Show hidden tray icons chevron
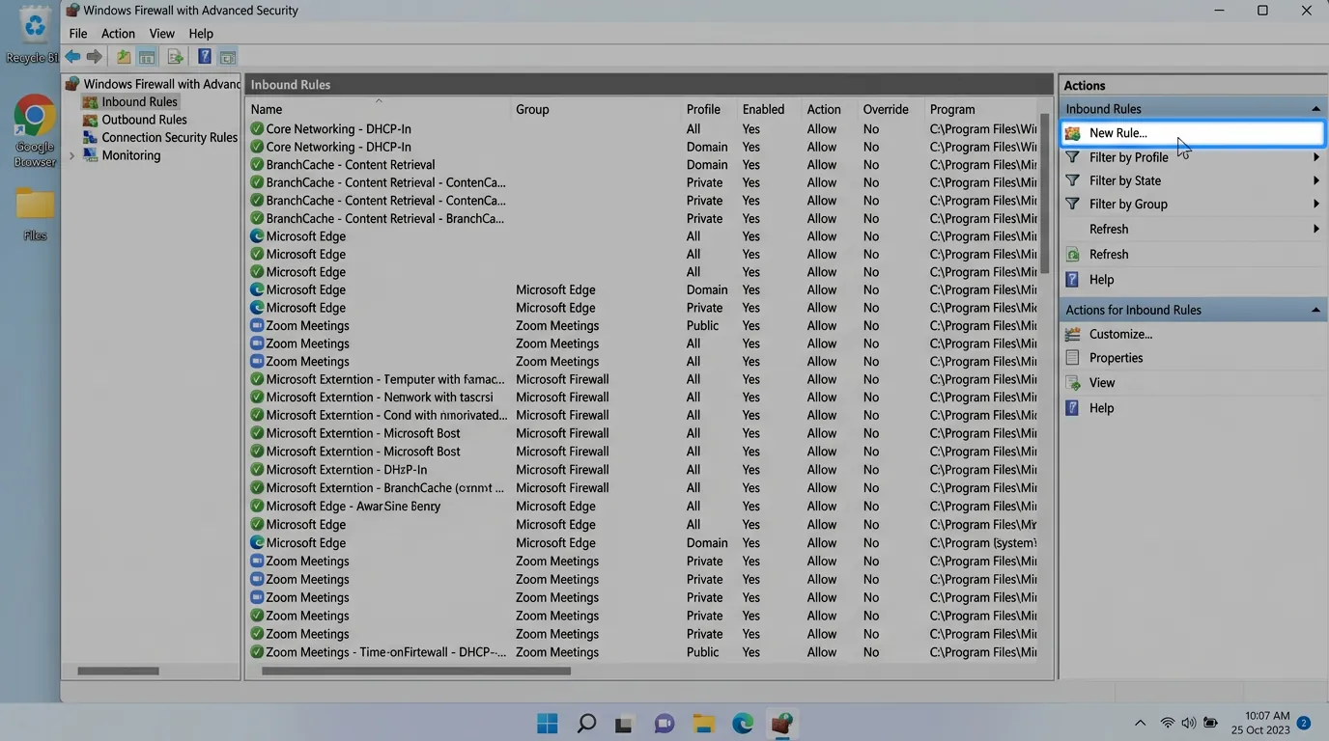The width and height of the screenshot is (1329, 741). [1140, 723]
